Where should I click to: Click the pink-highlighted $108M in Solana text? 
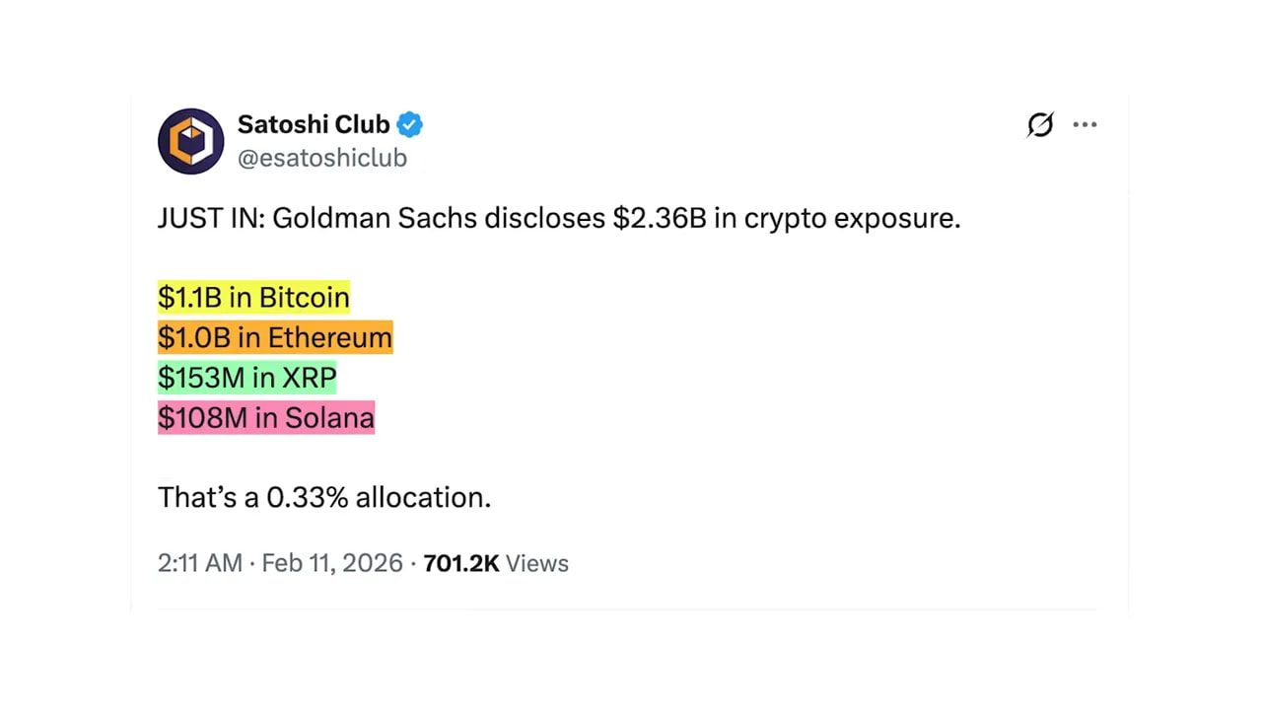266,417
